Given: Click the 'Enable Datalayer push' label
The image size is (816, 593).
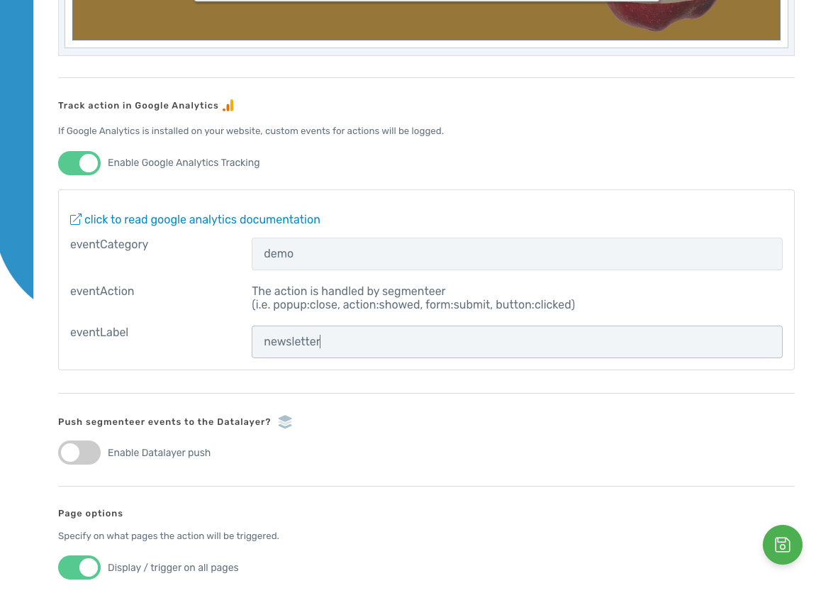Looking at the screenshot, I should point(160,453).
